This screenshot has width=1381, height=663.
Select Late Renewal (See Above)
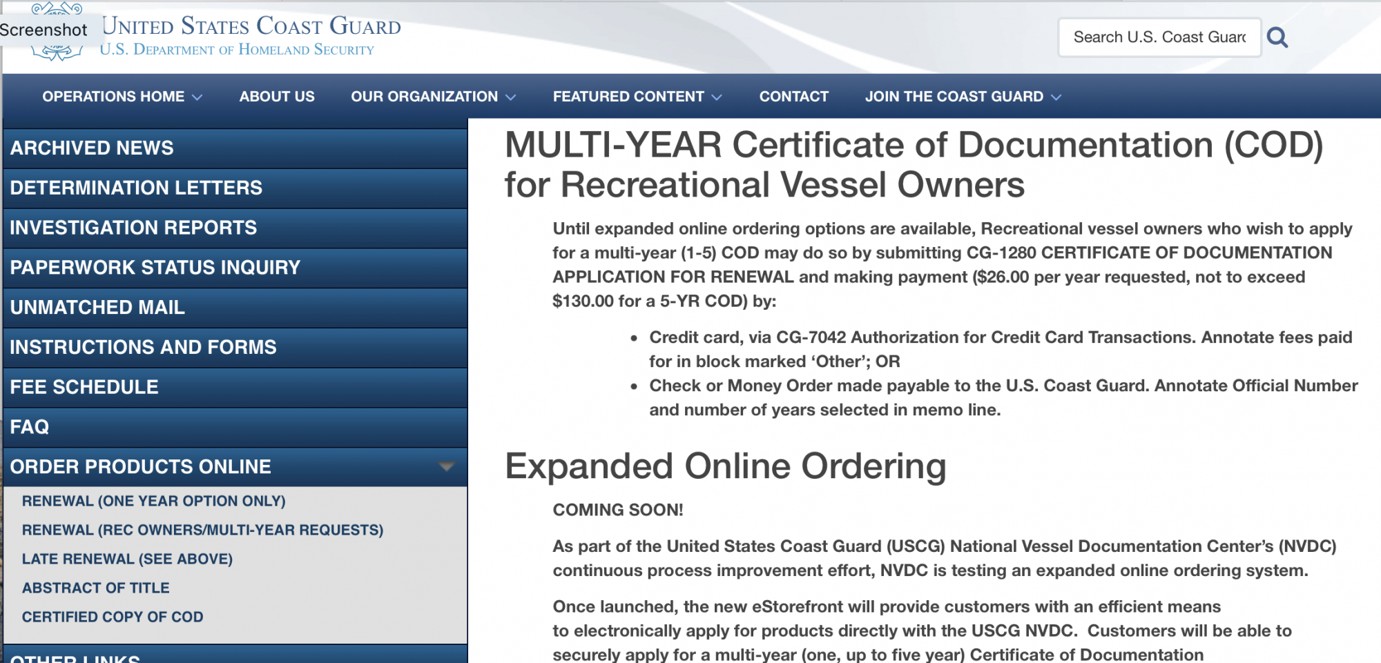click(x=127, y=560)
